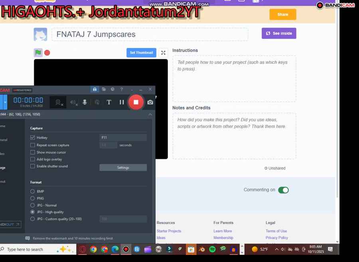The width and height of the screenshot is (359, 262).
Task: Open Blender from the taskbar
Action: click(x=201, y=249)
